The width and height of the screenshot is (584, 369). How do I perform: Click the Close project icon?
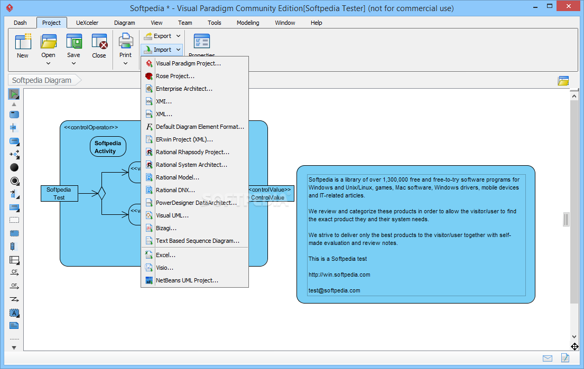[x=99, y=42]
